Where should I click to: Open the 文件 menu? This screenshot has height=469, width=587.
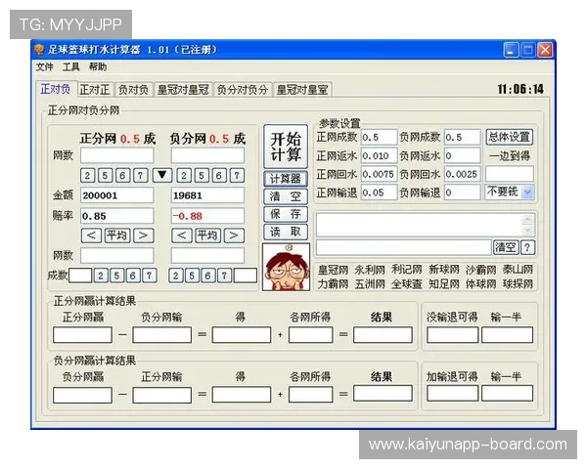(x=45, y=67)
